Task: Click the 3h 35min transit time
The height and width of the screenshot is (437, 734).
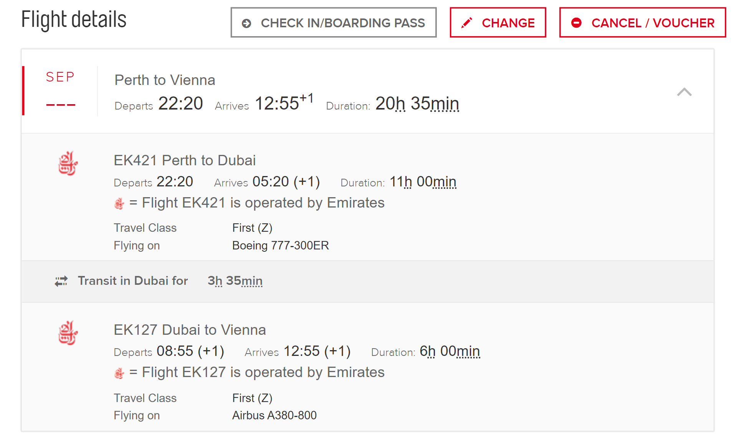Action: tap(235, 281)
